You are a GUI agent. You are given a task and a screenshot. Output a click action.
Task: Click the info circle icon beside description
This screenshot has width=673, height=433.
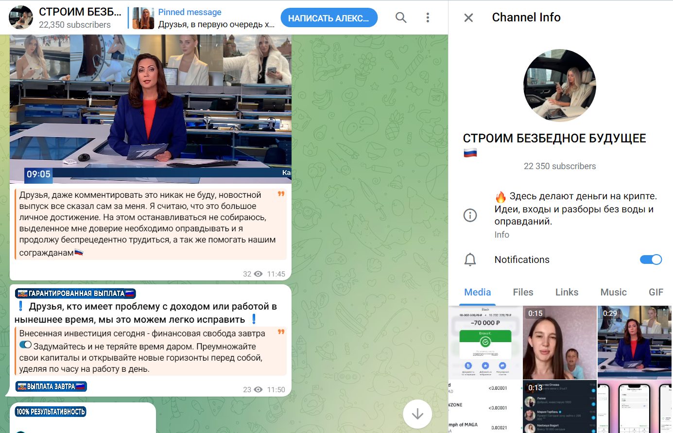click(470, 215)
